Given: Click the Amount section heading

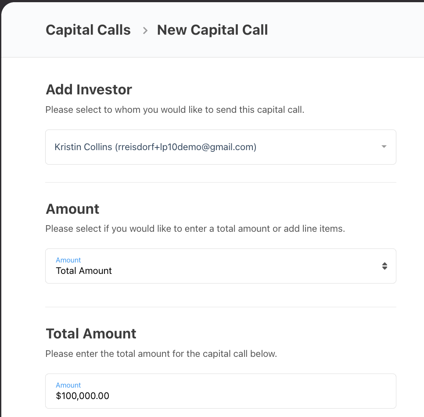Looking at the screenshot, I should [72, 209].
